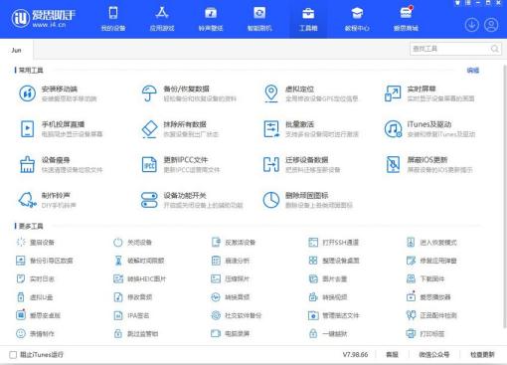Start 手机投屏直播 (Phone Screen Cast) tool

click(61, 128)
